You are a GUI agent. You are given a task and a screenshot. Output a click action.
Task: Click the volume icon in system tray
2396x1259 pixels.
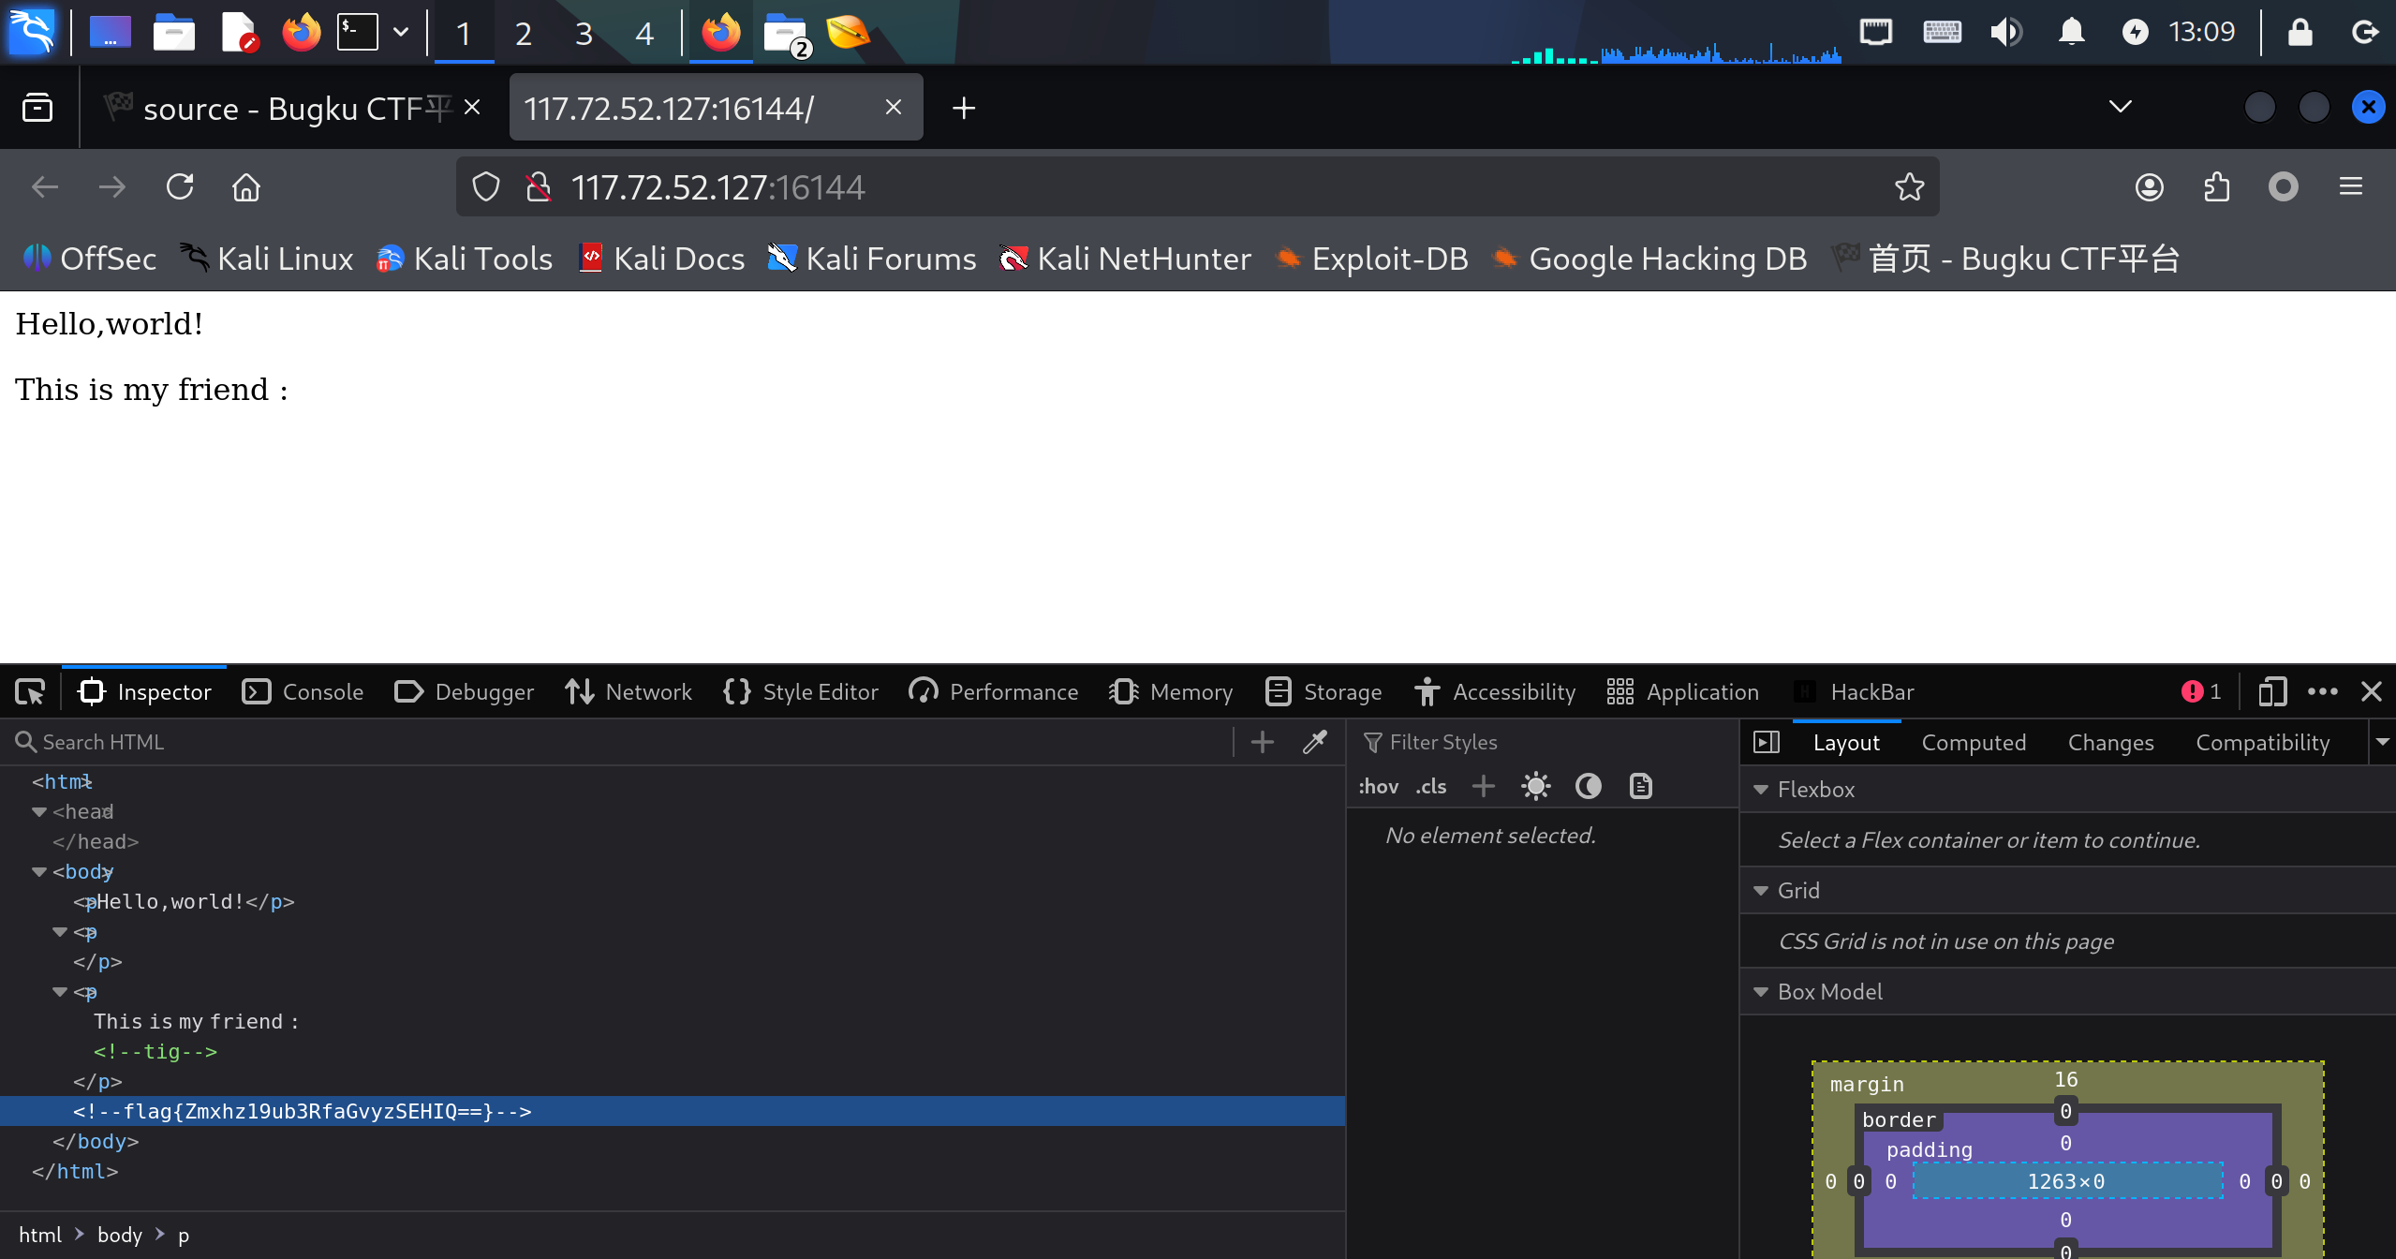pyautogui.click(x=2005, y=33)
